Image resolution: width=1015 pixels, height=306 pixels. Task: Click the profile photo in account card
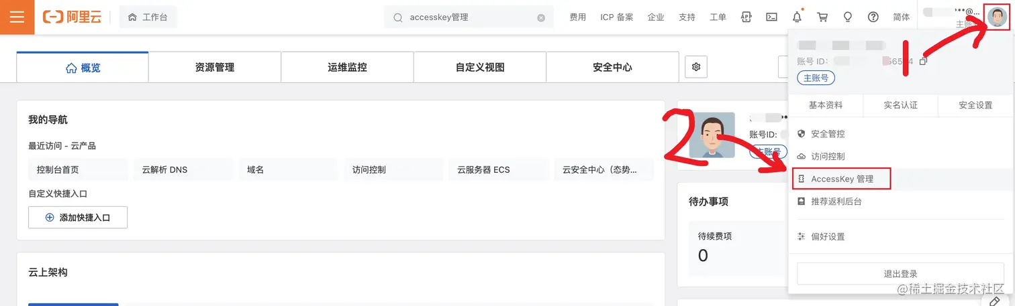point(712,135)
